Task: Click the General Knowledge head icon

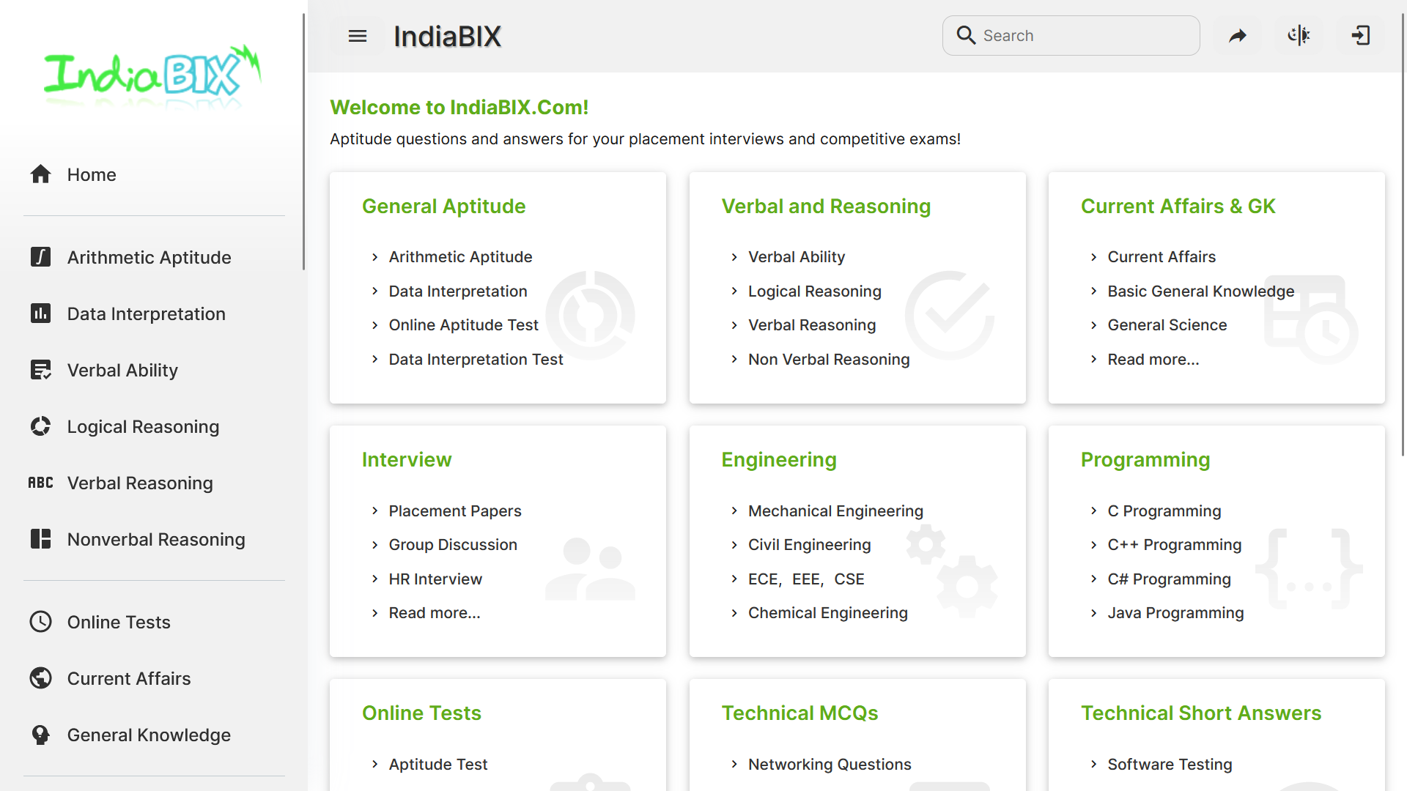Action: [x=40, y=735]
